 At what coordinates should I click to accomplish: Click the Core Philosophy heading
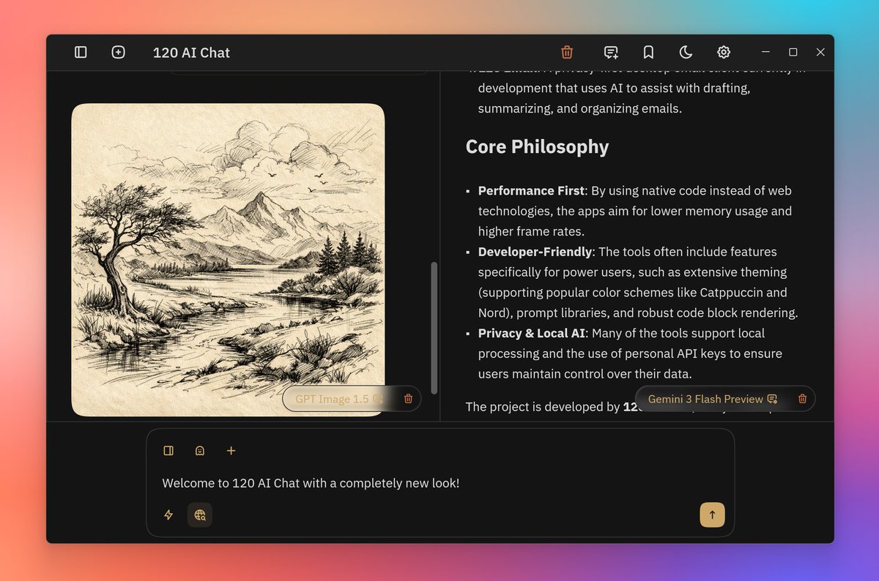(537, 146)
